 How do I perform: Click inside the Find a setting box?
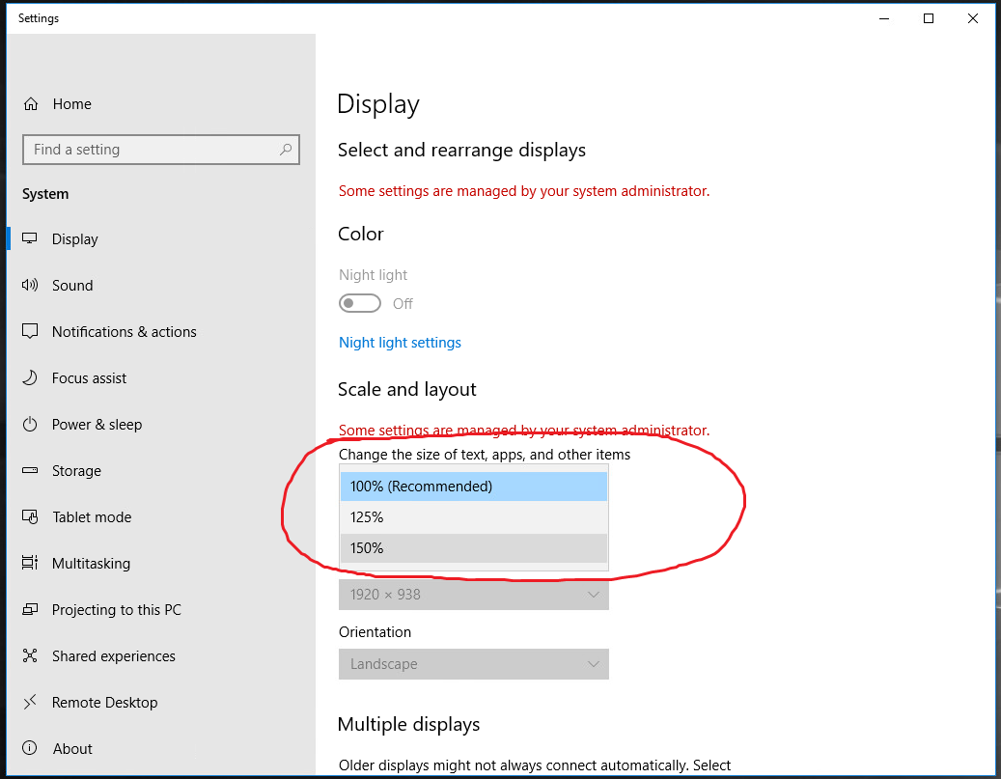(160, 150)
